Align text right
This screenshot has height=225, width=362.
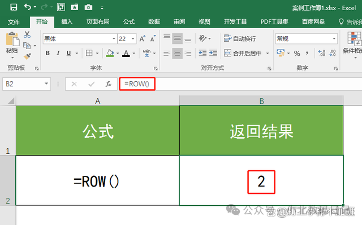[188, 54]
